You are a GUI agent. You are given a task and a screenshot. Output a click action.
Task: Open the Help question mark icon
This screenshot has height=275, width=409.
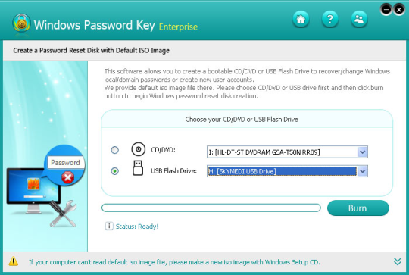click(330, 19)
